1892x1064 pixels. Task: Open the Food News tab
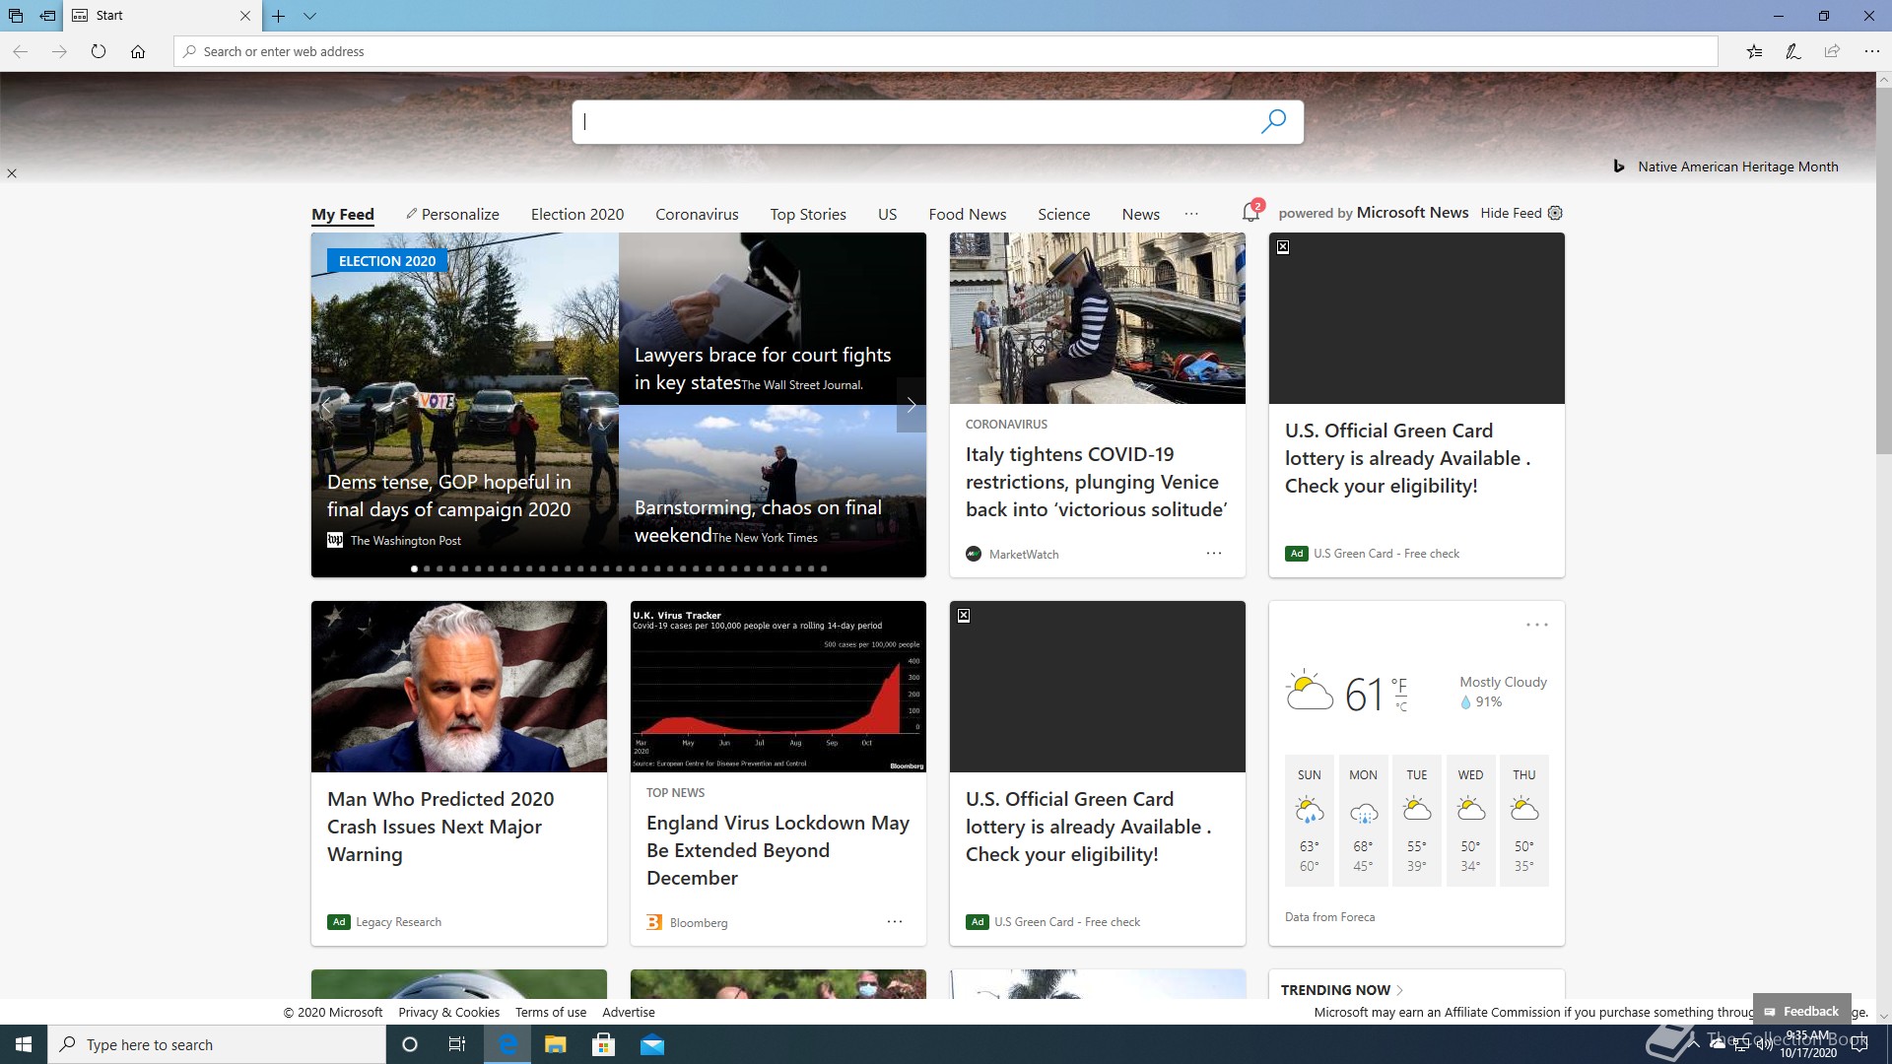click(968, 215)
